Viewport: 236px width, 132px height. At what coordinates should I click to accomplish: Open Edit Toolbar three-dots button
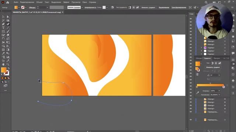(x=6, y=91)
